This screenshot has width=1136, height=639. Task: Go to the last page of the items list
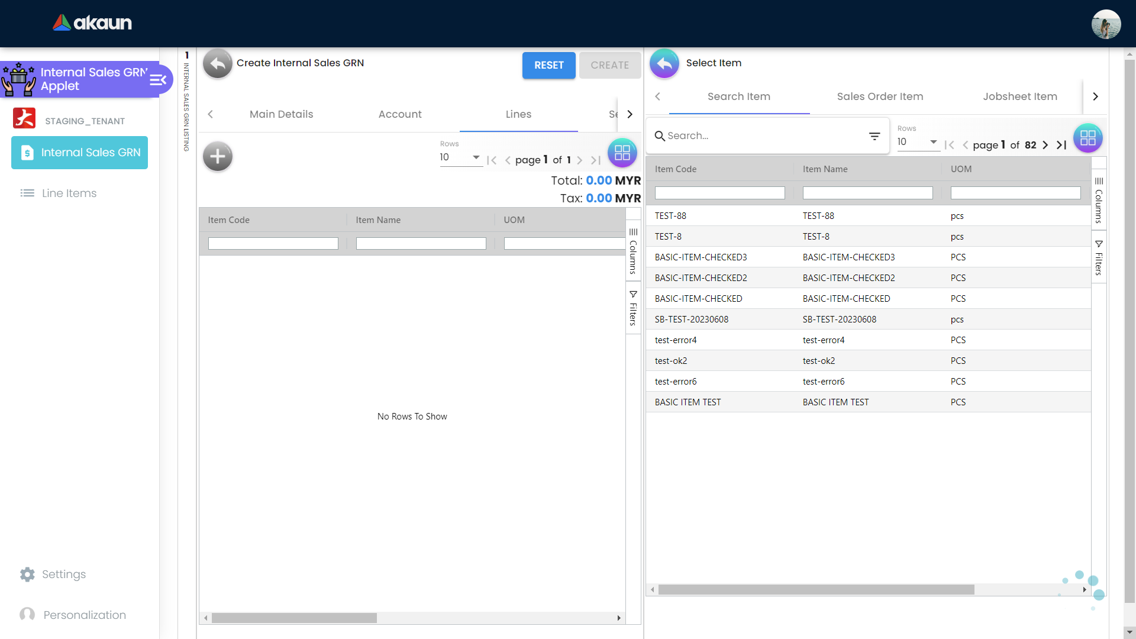coord(1062,145)
